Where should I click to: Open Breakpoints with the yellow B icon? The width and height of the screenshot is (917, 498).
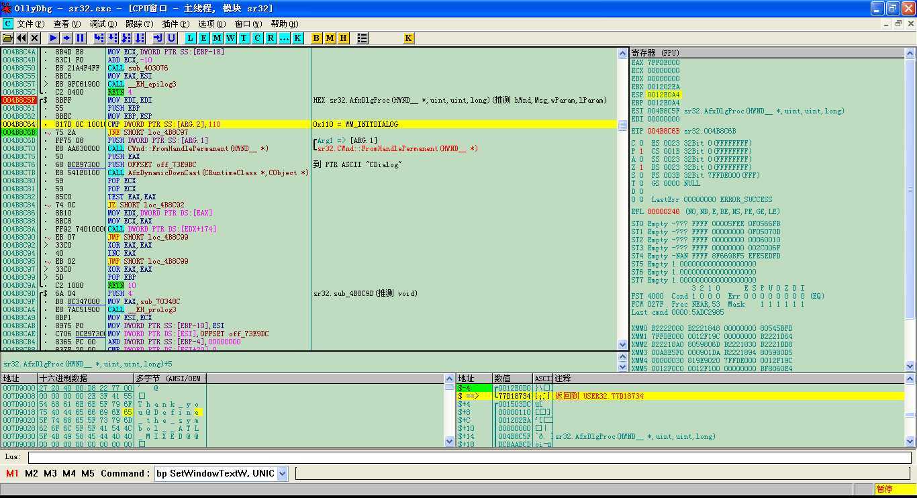coord(317,38)
